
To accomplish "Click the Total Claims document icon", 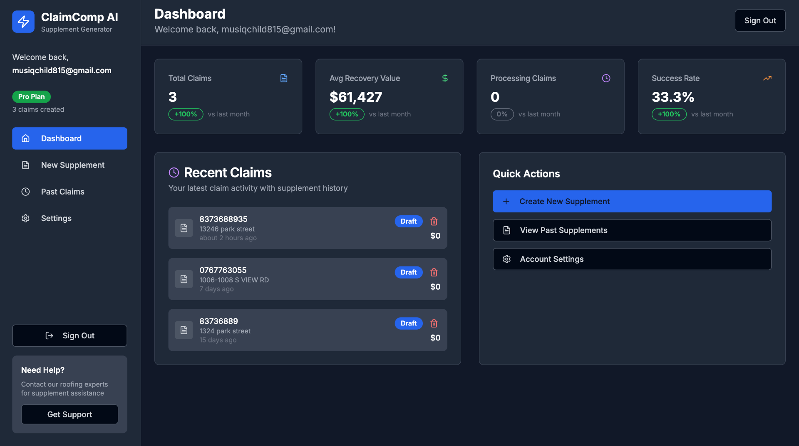I will [284, 78].
